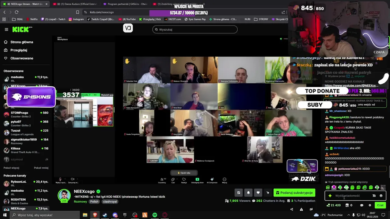Toggle the bell notification for NEEXcsgo
390x219 pixels.
248,193
